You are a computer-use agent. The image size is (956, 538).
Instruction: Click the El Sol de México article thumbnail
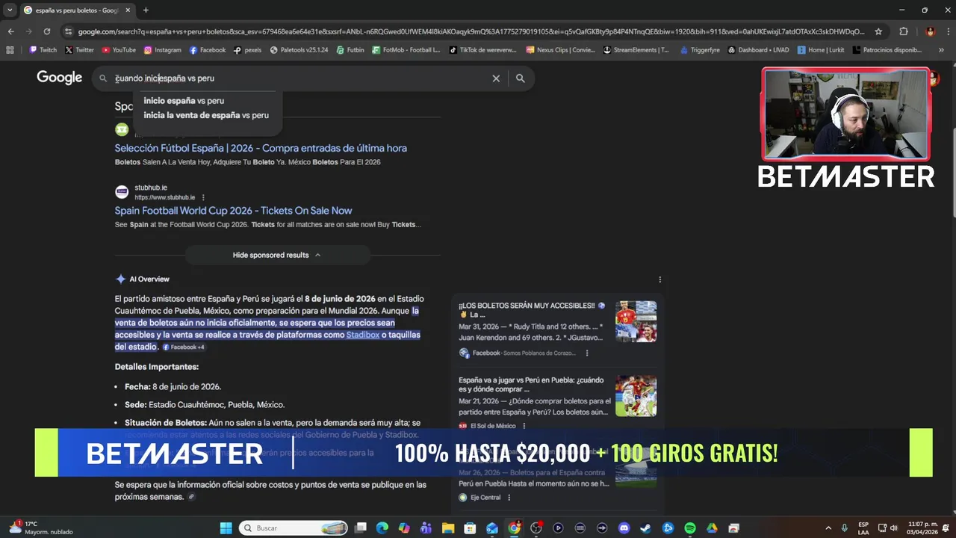click(636, 396)
